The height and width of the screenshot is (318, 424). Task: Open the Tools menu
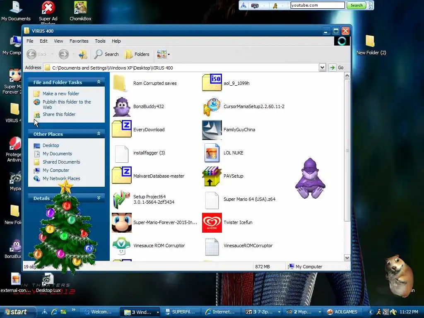click(100, 41)
